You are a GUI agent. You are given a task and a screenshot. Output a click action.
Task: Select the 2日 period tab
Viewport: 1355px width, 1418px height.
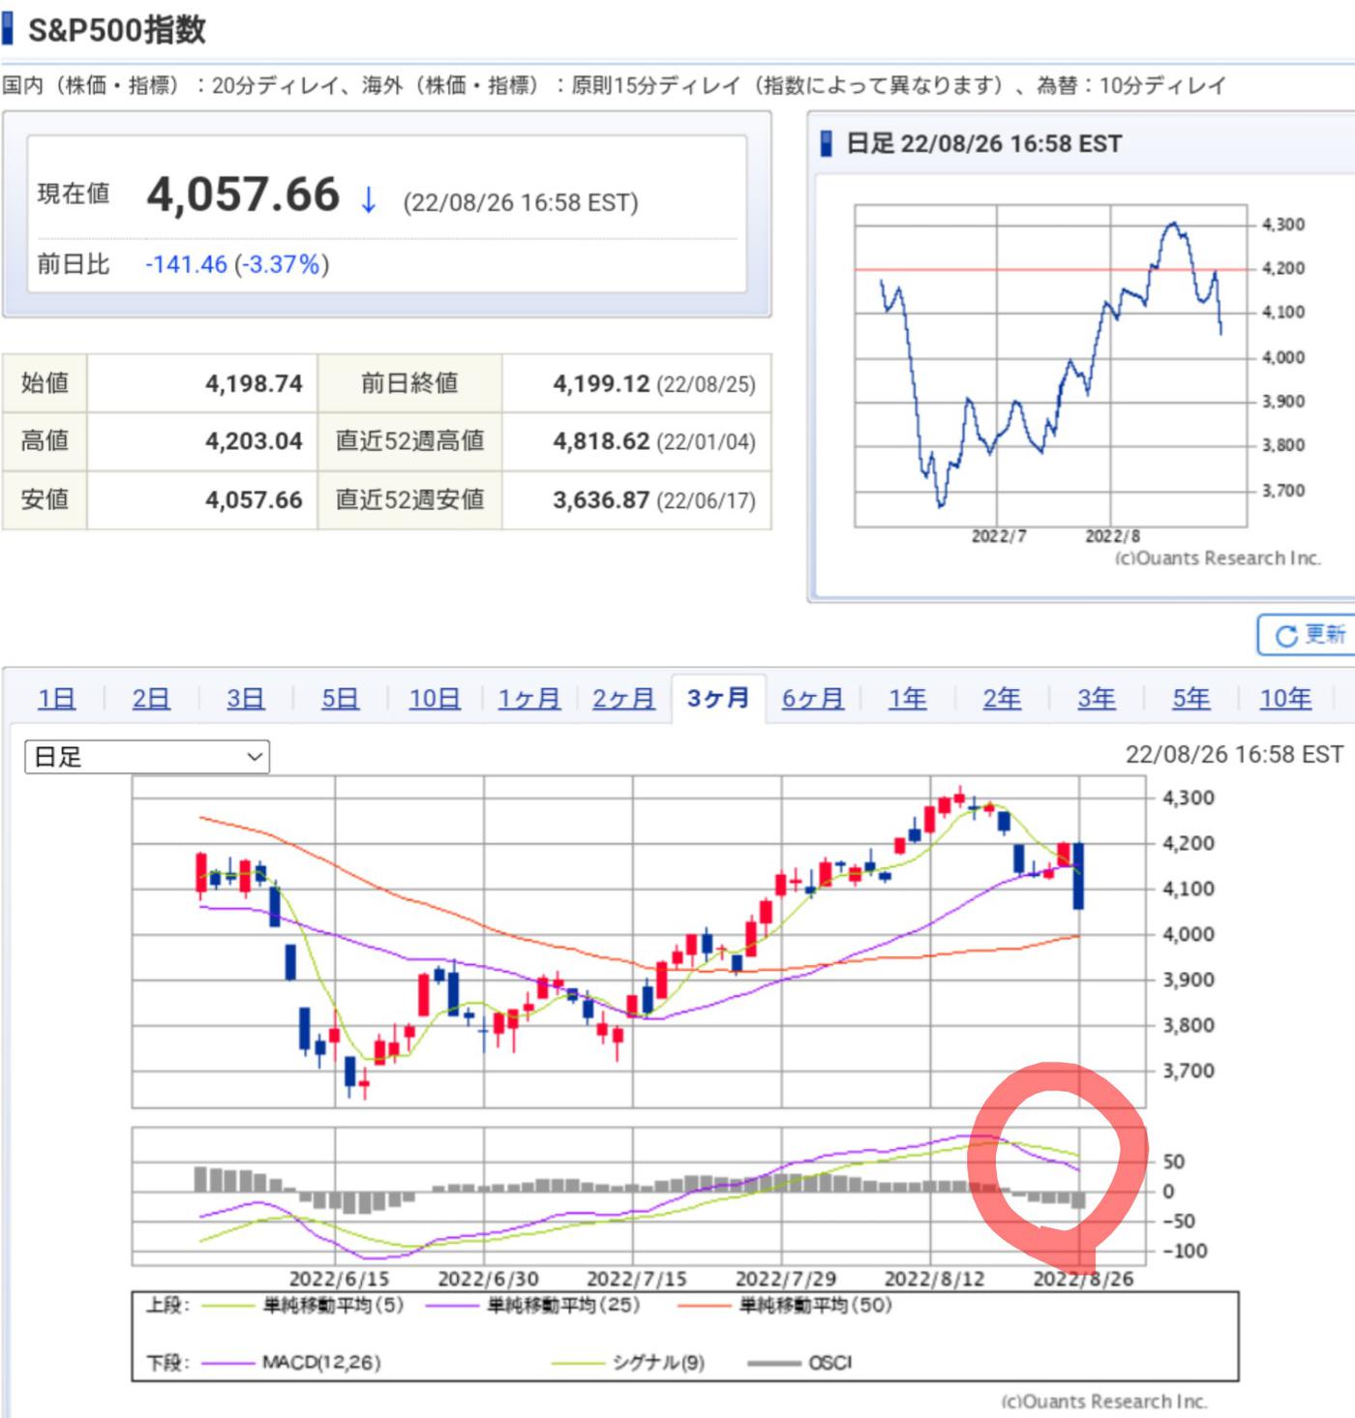(151, 698)
